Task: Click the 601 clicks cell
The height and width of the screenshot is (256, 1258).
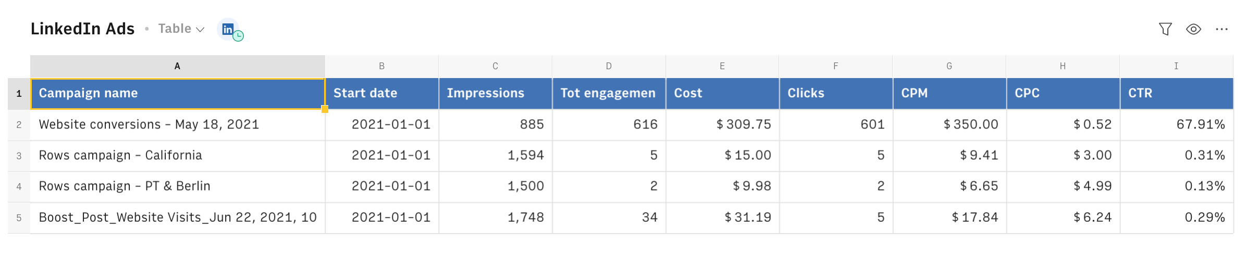Action: 836,125
